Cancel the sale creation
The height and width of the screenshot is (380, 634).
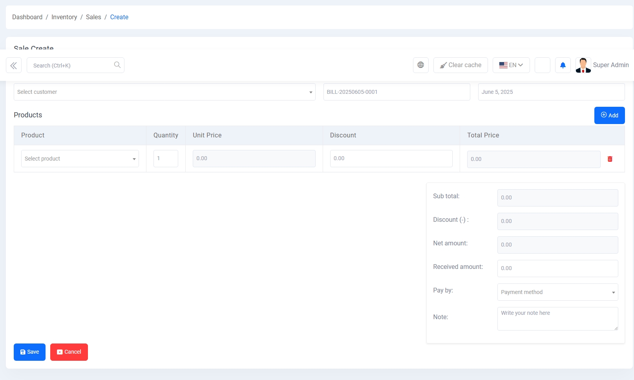pyautogui.click(x=69, y=352)
